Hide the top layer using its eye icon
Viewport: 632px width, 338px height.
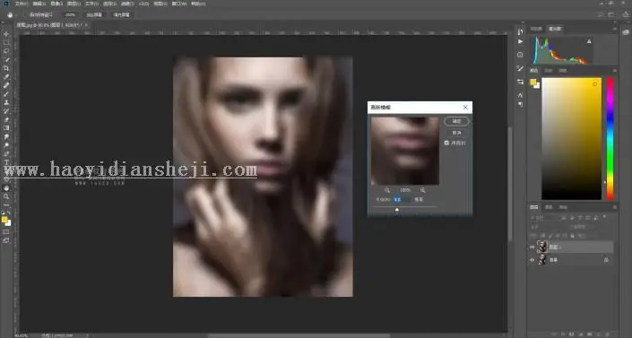tap(532, 247)
